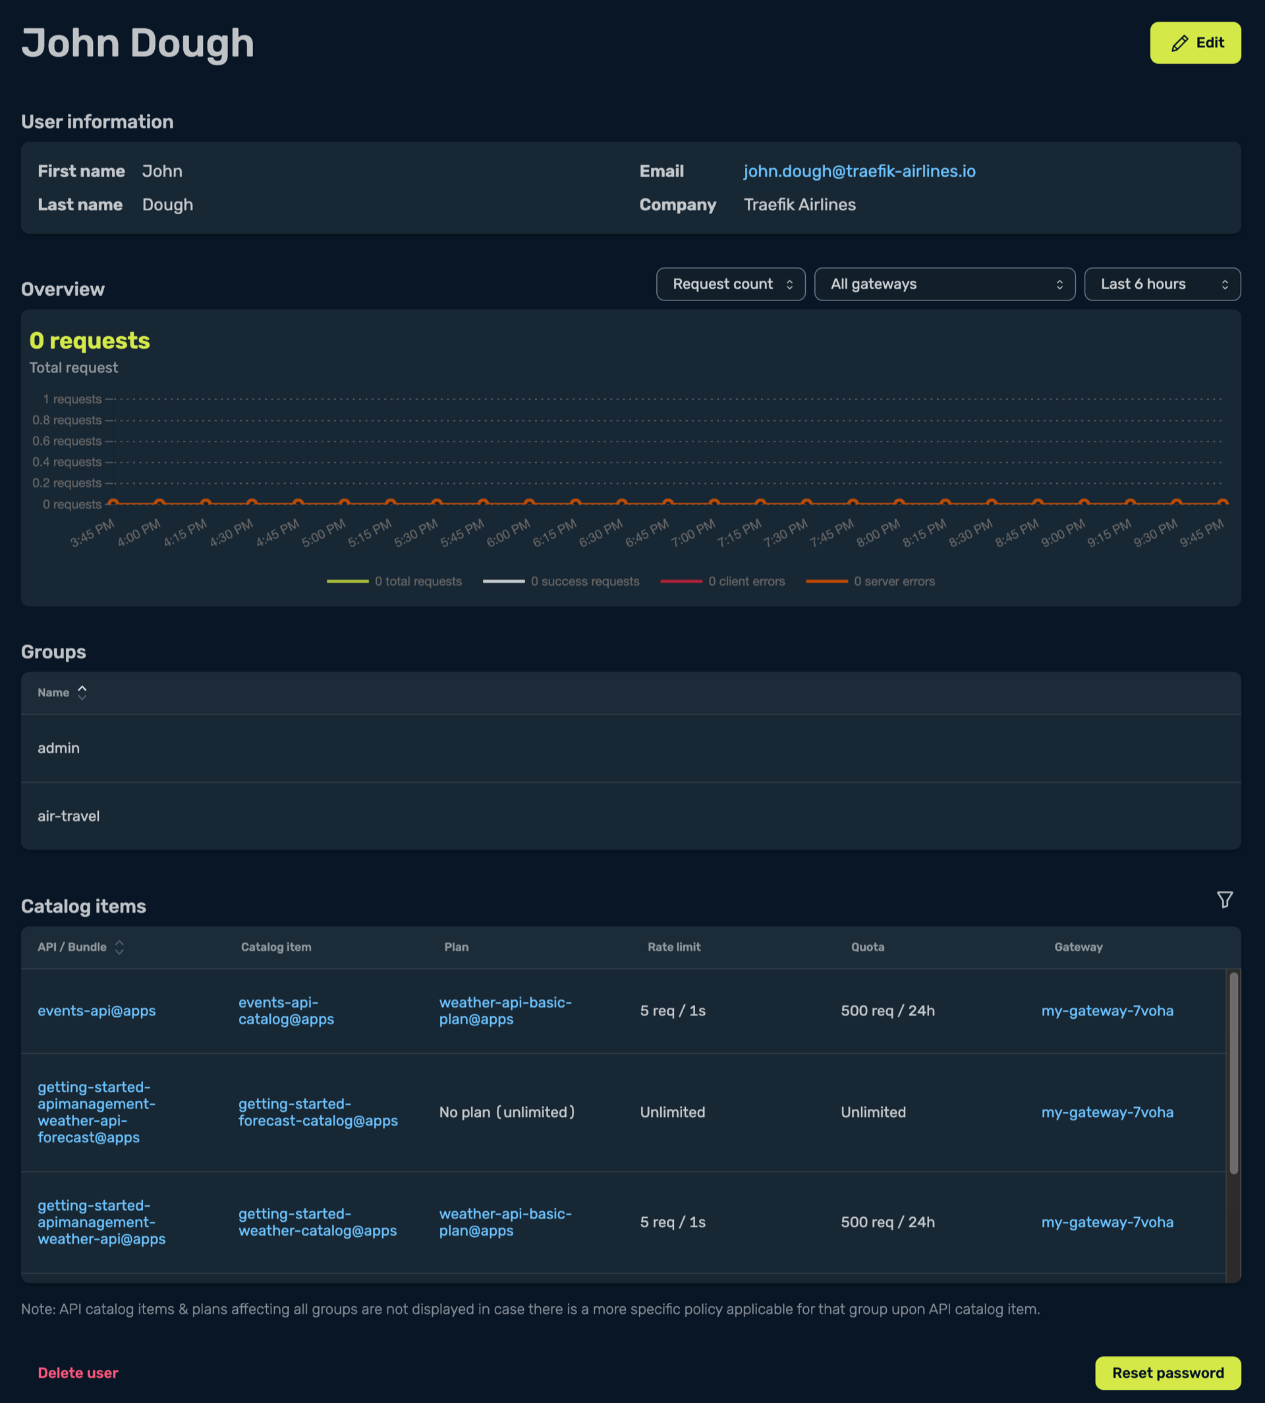Viewport: 1265px width, 1403px height.
Task: Click Unlimited quota in forecast row
Action: [873, 1112]
